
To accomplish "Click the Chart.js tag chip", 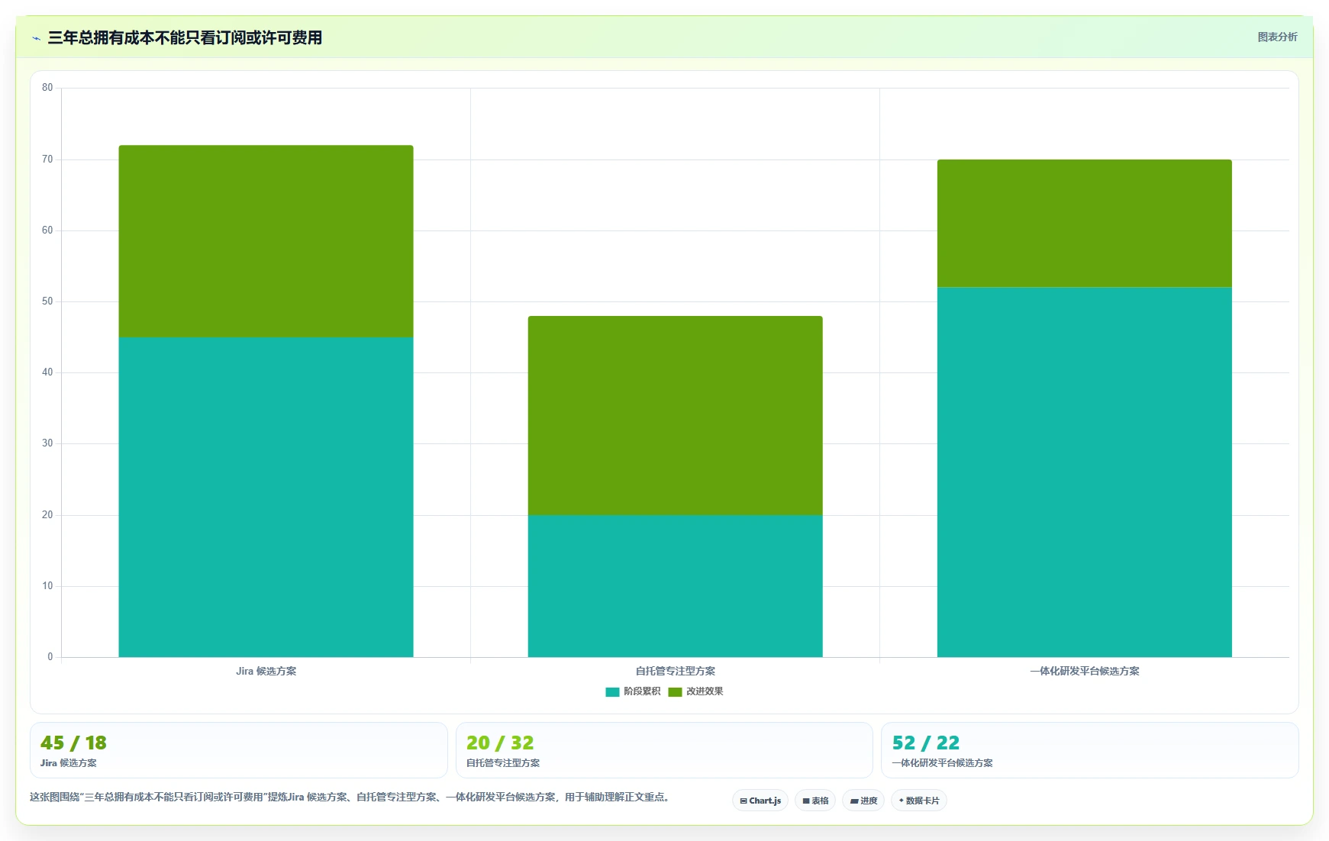I will 760,801.
